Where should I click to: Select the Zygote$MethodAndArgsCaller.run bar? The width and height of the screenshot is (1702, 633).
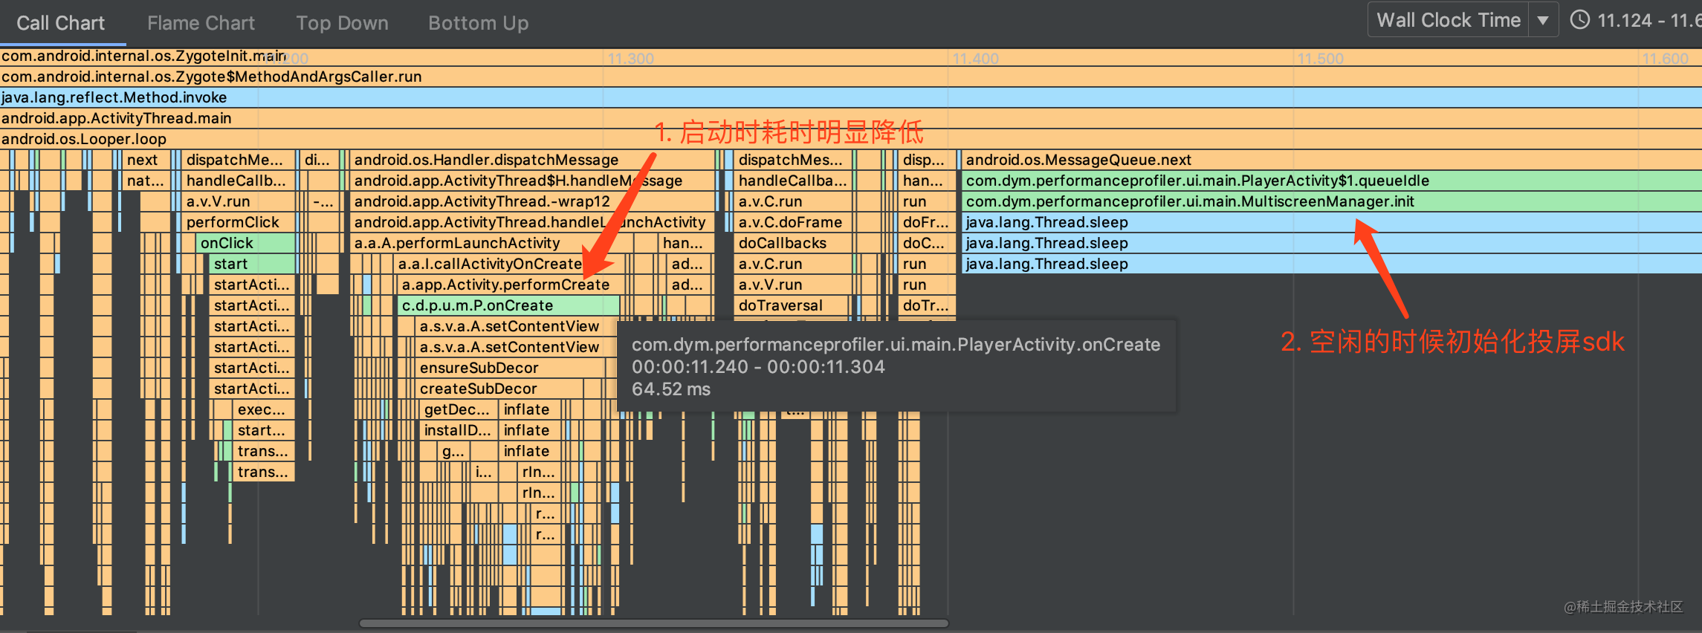(x=851, y=77)
